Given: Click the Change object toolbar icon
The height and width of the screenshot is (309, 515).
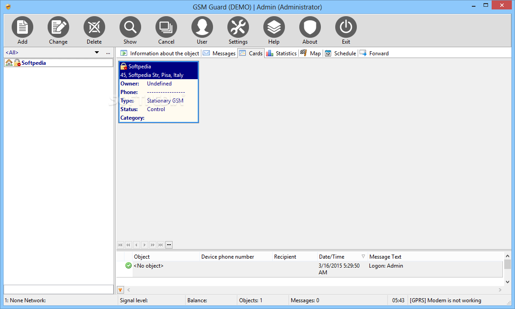Looking at the screenshot, I should (58, 27).
